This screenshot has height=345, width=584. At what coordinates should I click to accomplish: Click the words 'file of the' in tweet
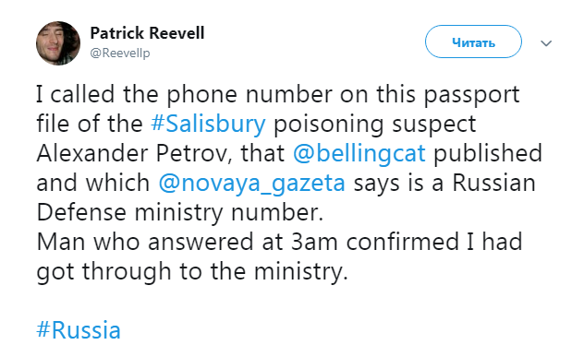click(x=90, y=124)
